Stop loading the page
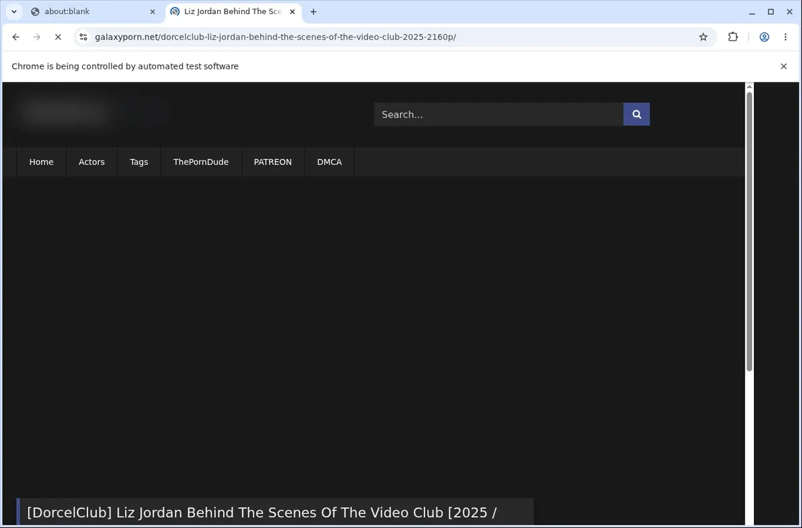This screenshot has width=802, height=528. tap(58, 37)
